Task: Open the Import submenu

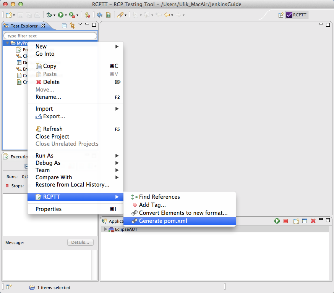Action: [x=75, y=109]
